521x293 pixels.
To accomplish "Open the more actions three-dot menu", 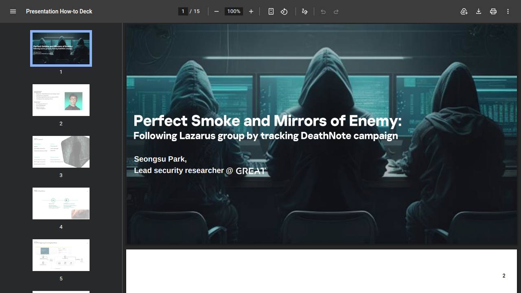I will 508,11.
